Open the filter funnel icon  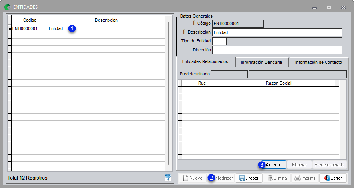pos(168,178)
